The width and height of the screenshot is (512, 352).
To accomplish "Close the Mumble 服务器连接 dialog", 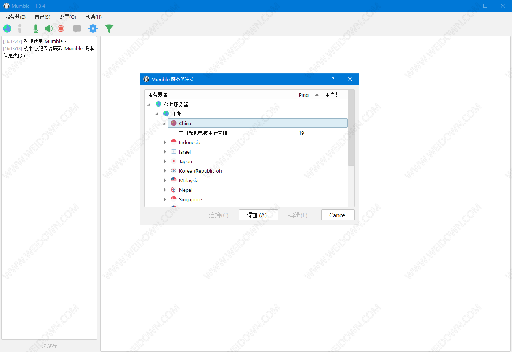I will pyautogui.click(x=350, y=79).
